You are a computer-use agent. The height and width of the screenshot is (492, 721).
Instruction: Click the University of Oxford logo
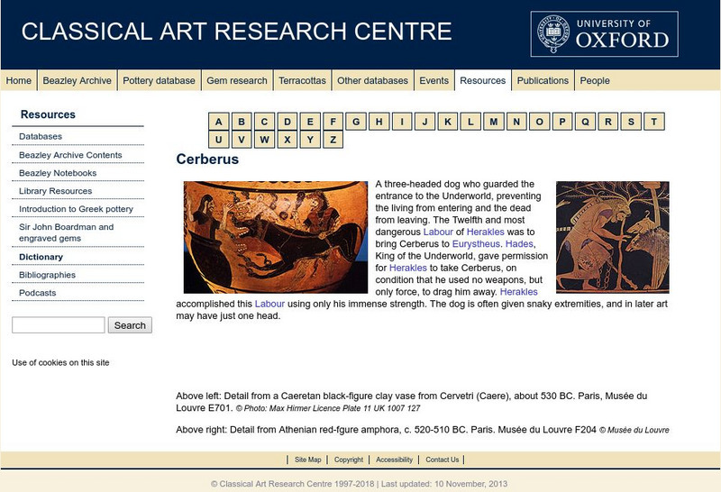tap(604, 34)
